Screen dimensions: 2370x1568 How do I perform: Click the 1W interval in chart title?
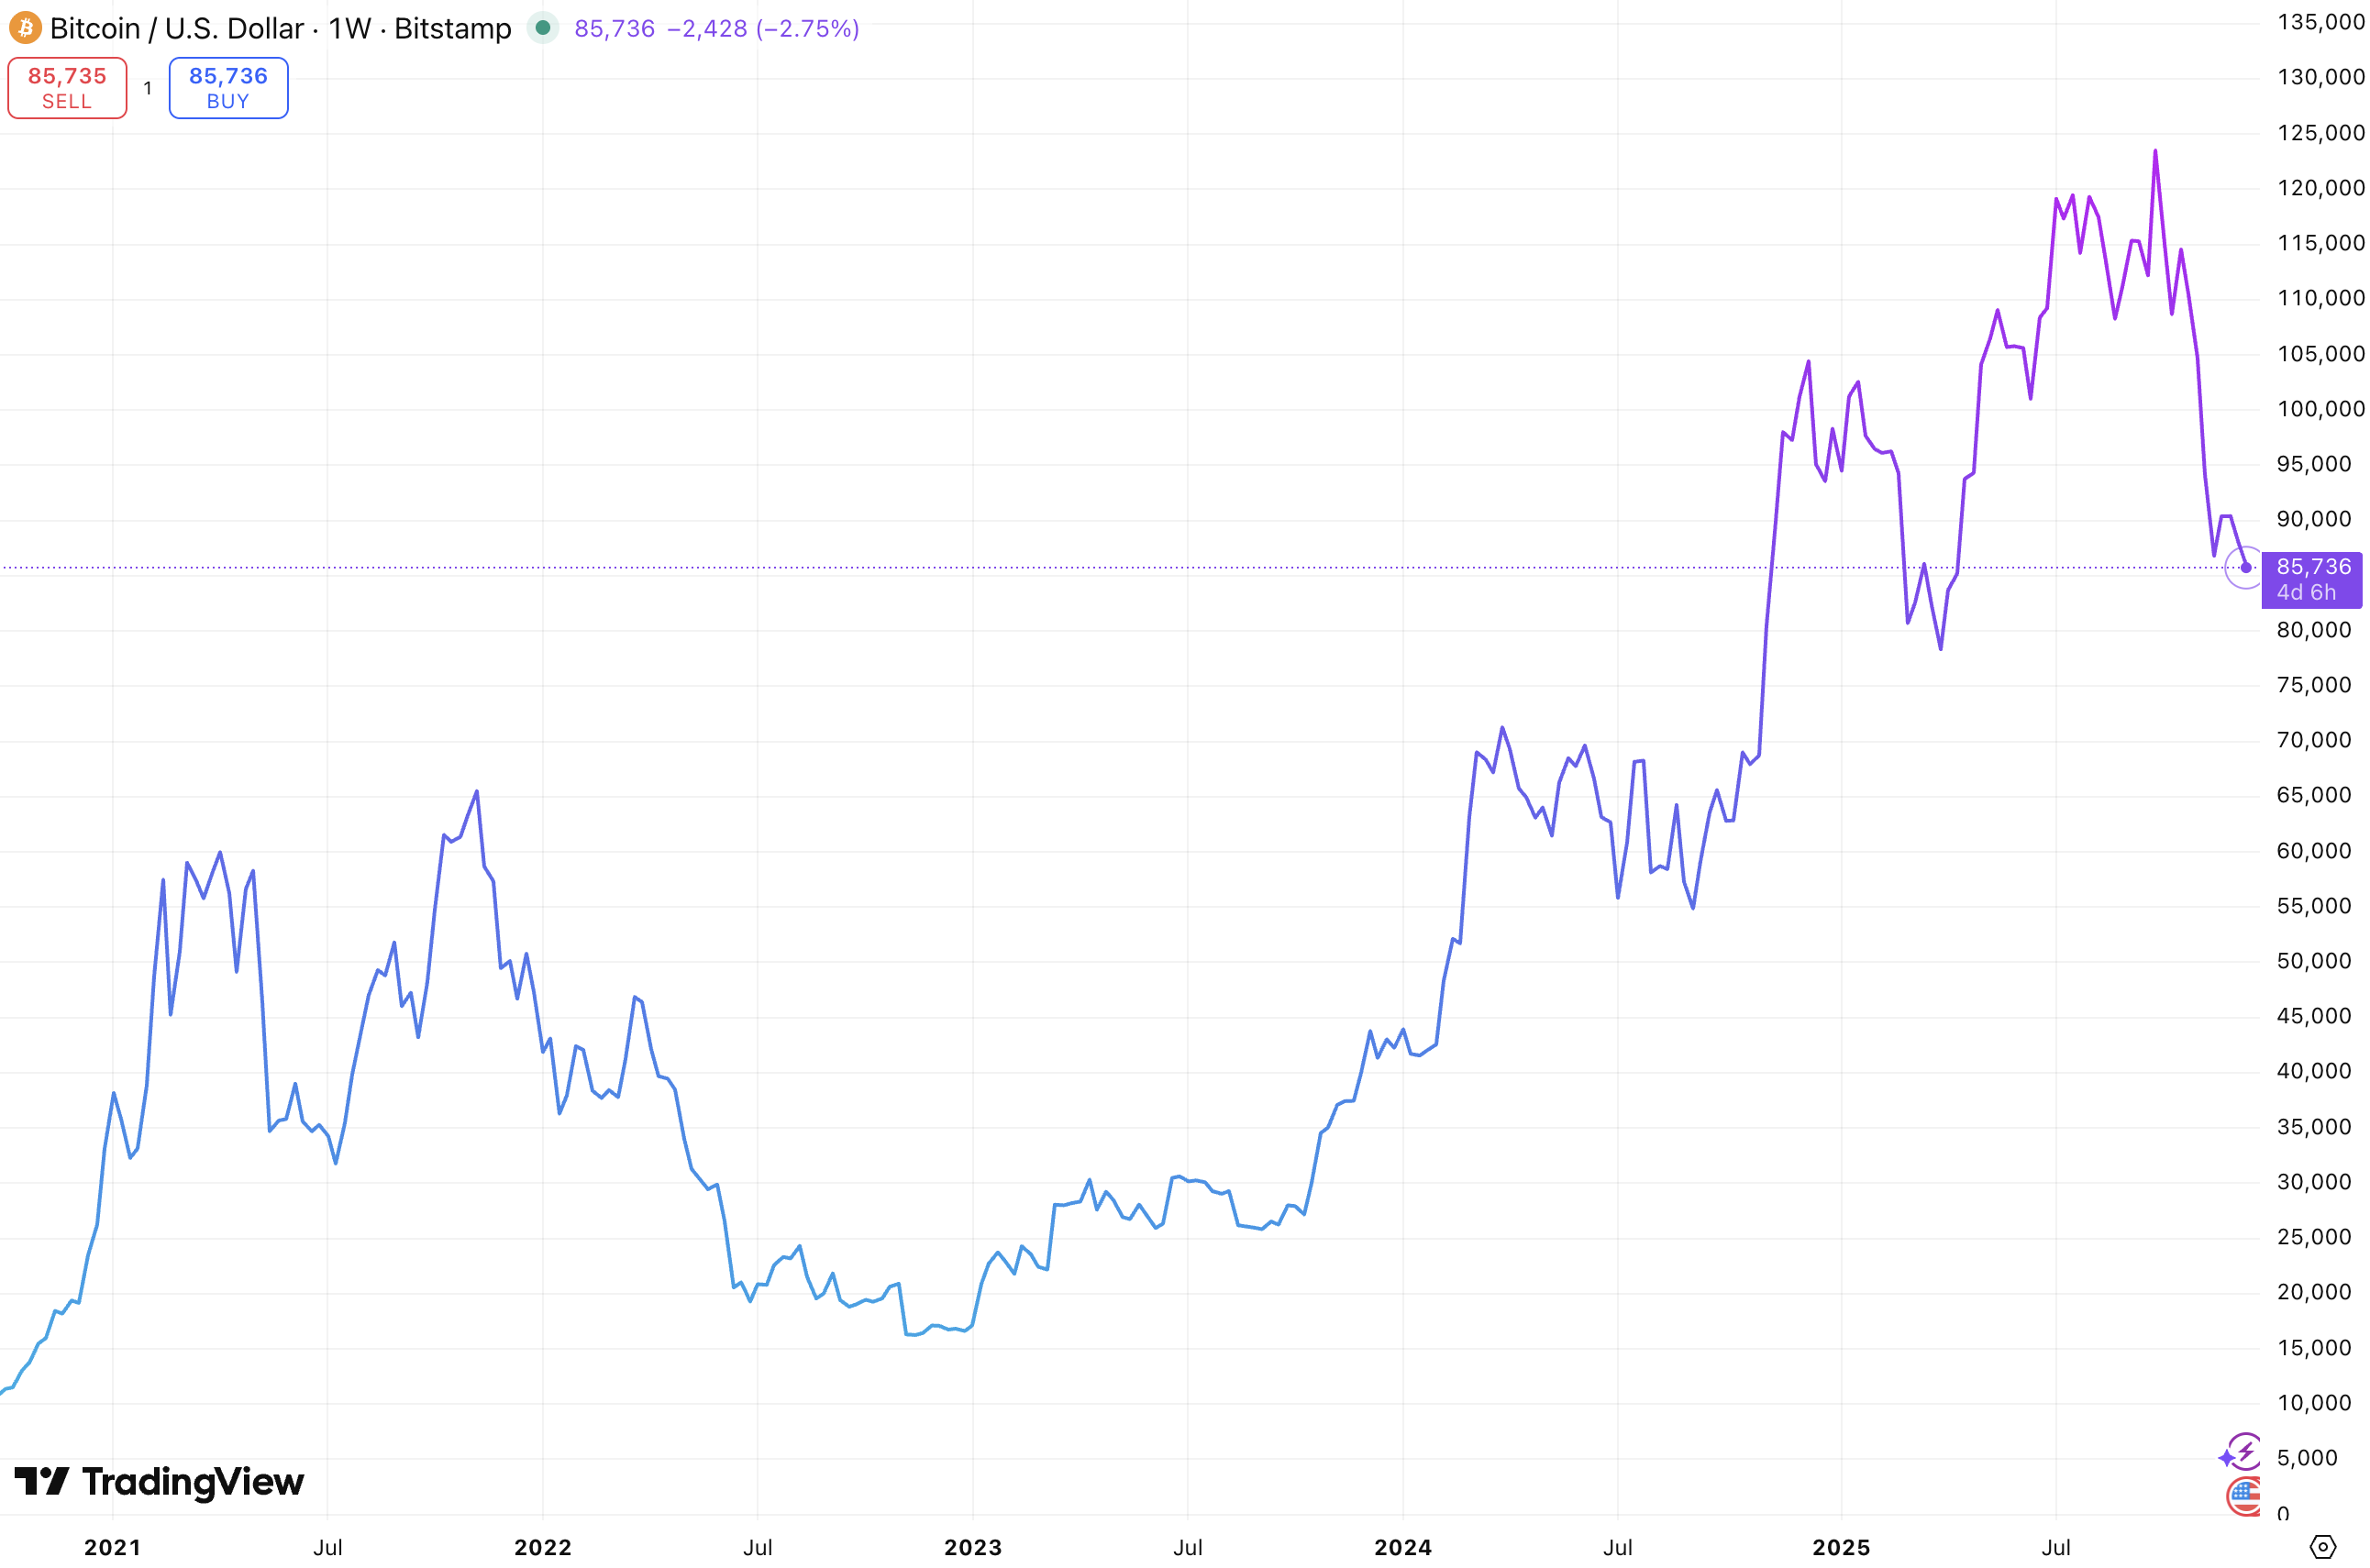click(x=349, y=28)
